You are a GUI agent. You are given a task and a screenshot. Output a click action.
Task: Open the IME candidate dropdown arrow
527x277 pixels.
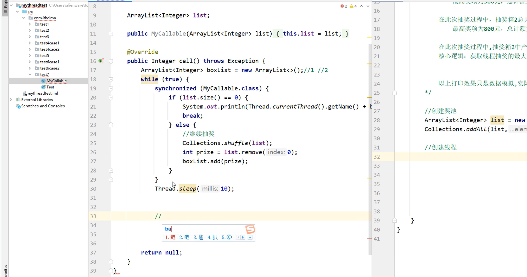click(x=250, y=237)
